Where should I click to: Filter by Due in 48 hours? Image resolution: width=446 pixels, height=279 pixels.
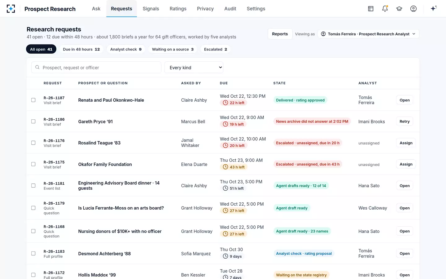pos(81,49)
